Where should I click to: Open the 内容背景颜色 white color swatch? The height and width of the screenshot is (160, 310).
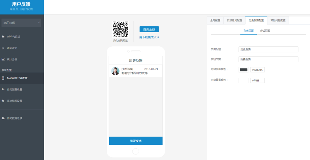(x=244, y=81)
